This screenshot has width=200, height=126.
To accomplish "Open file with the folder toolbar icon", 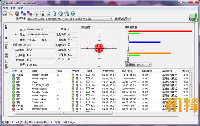I will point(11,14).
